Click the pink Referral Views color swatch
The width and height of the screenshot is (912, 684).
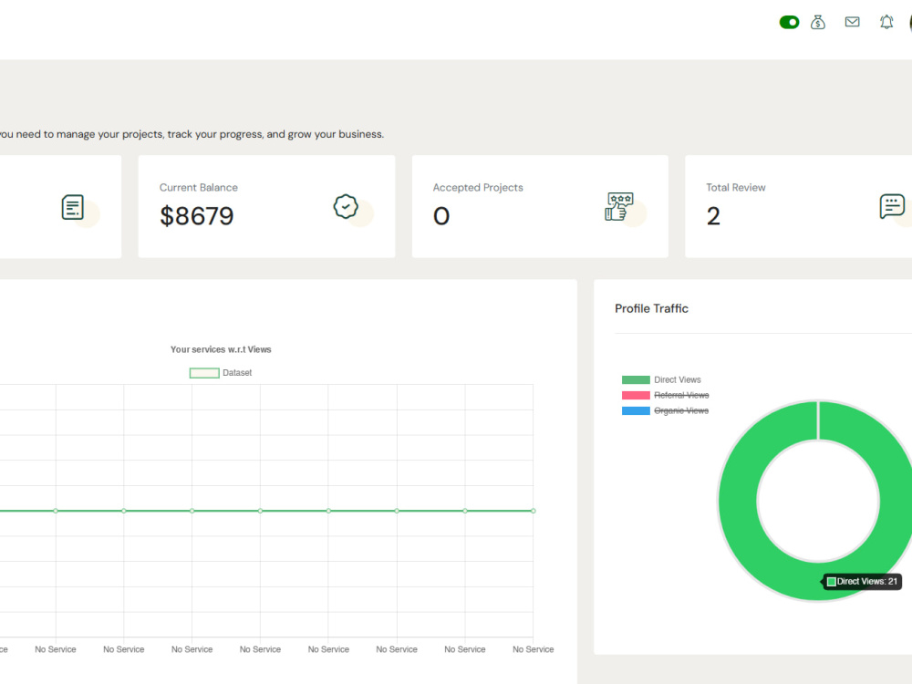(636, 396)
